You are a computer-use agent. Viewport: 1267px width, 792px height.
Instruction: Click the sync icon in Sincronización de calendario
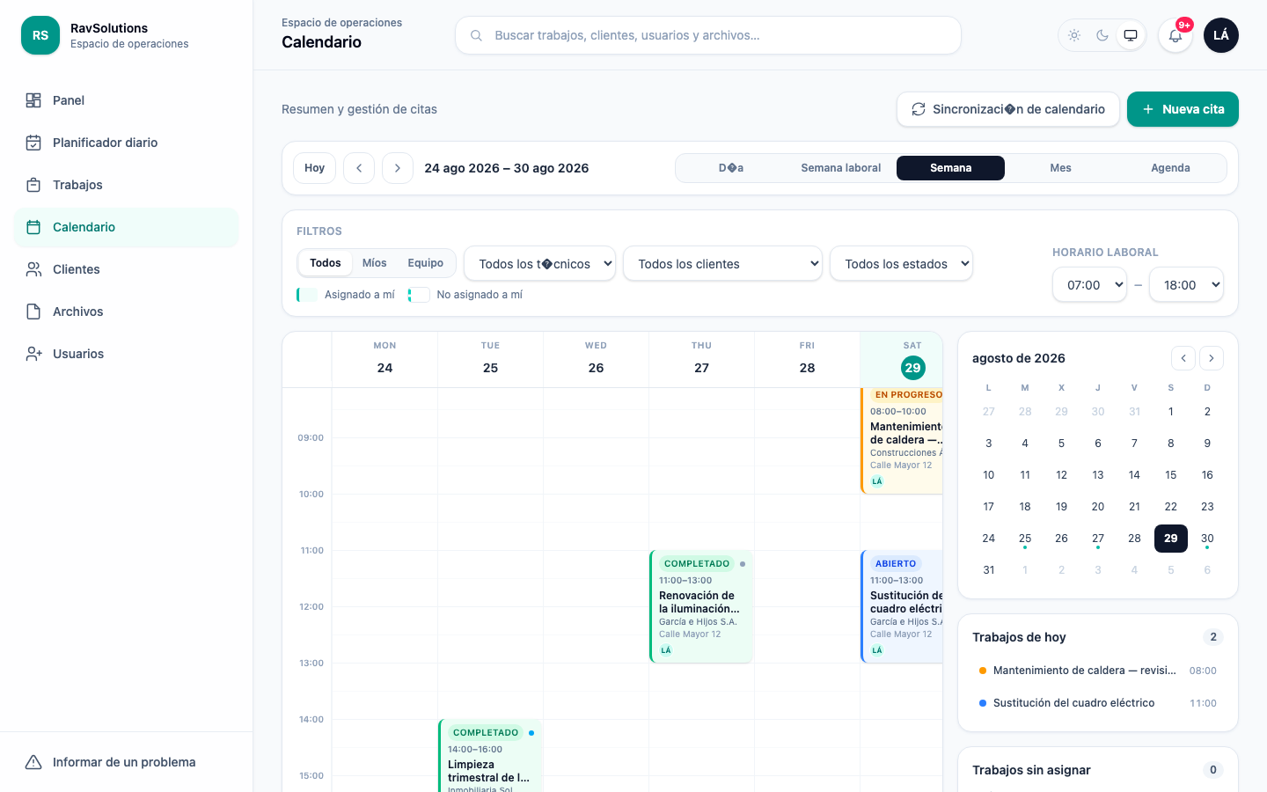tap(919, 109)
